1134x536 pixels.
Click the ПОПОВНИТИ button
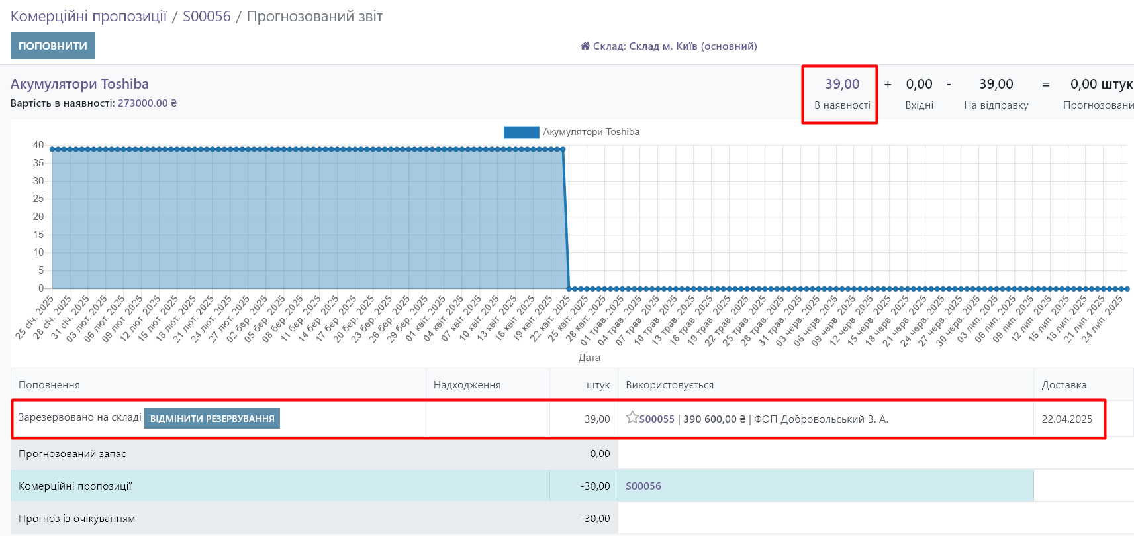pyautogui.click(x=53, y=46)
